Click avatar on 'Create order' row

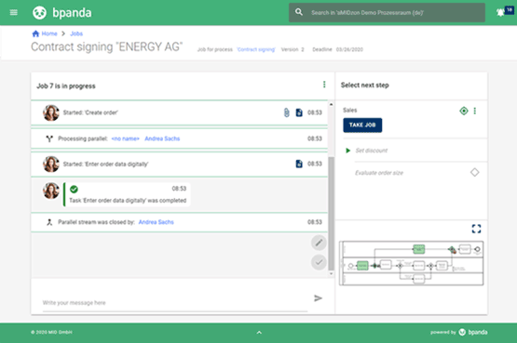click(x=51, y=112)
